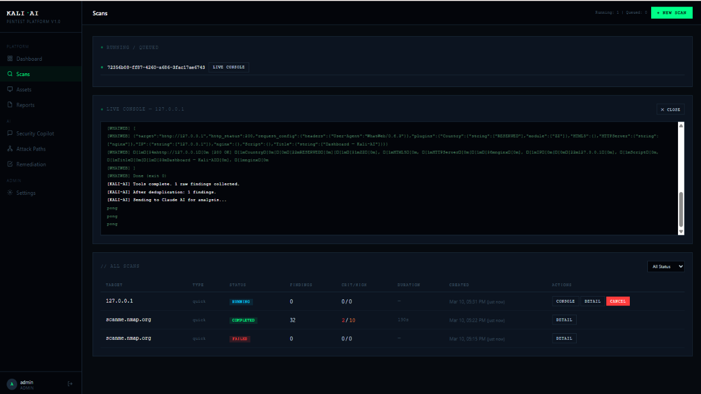The width and height of the screenshot is (701, 394).
Task: Click "Tools complete. 1 raw findings collected" line
Action: tap(174, 184)
